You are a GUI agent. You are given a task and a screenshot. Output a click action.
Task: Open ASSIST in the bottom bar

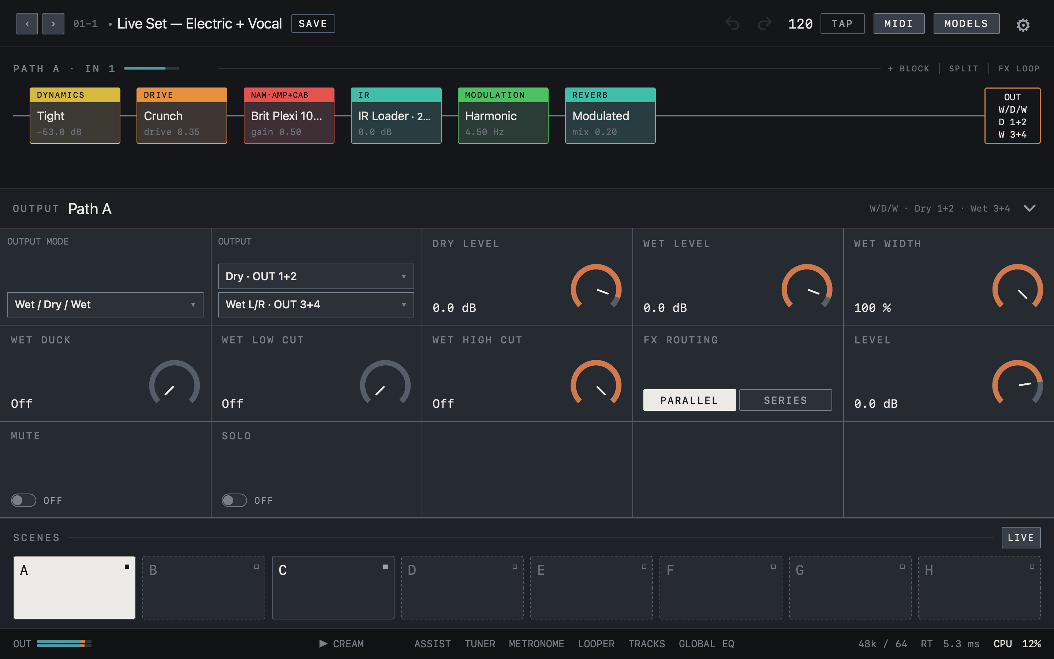click(x=433, y=643)
